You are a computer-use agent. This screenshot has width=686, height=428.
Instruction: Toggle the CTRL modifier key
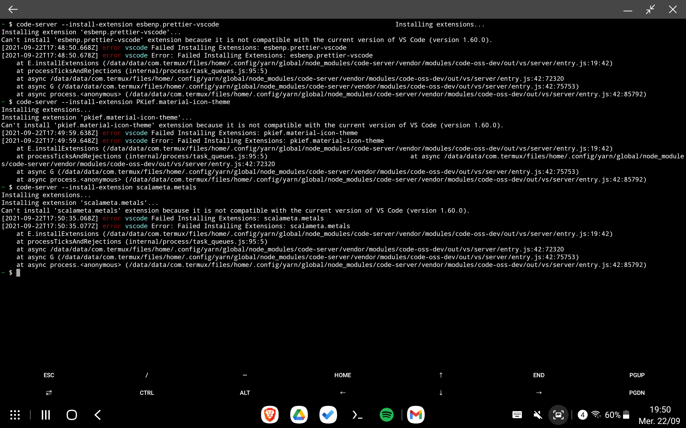(147, 393)
